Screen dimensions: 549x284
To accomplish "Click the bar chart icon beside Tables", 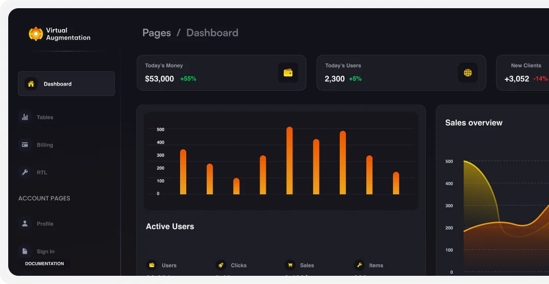I will (x=25, y=117).
